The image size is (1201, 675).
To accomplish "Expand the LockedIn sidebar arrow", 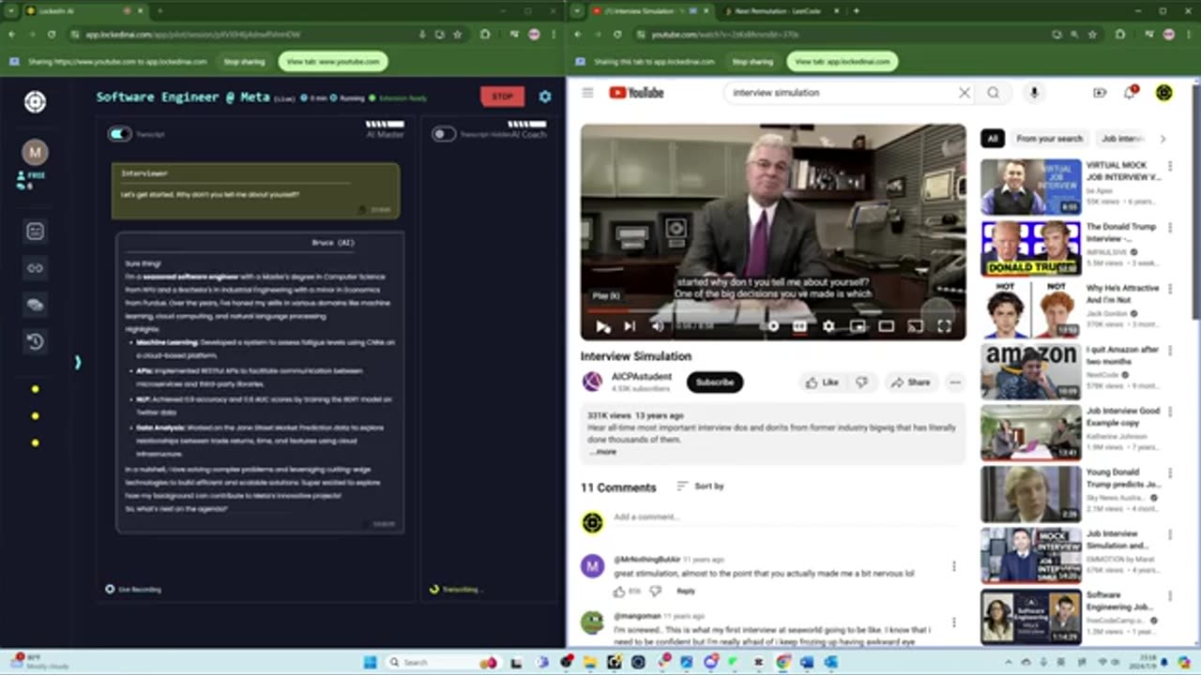I will pyautogui.click(x=78, y=362).
